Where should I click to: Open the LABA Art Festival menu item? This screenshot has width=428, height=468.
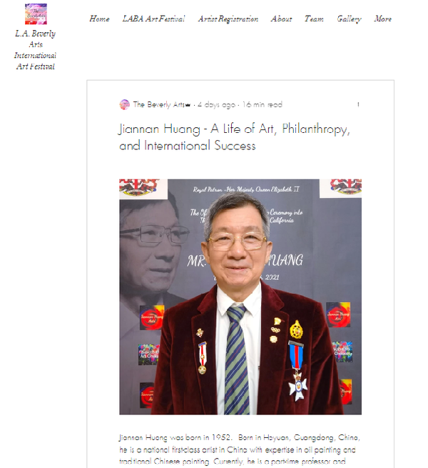tap(153, 19)
